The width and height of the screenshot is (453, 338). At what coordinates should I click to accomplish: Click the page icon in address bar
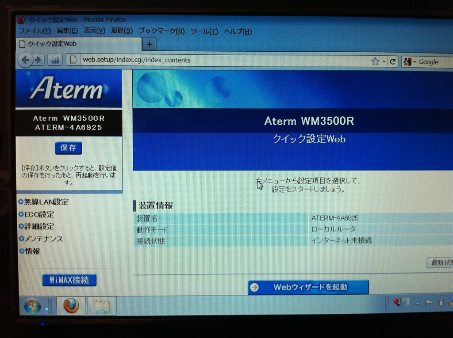pos(73,60)
